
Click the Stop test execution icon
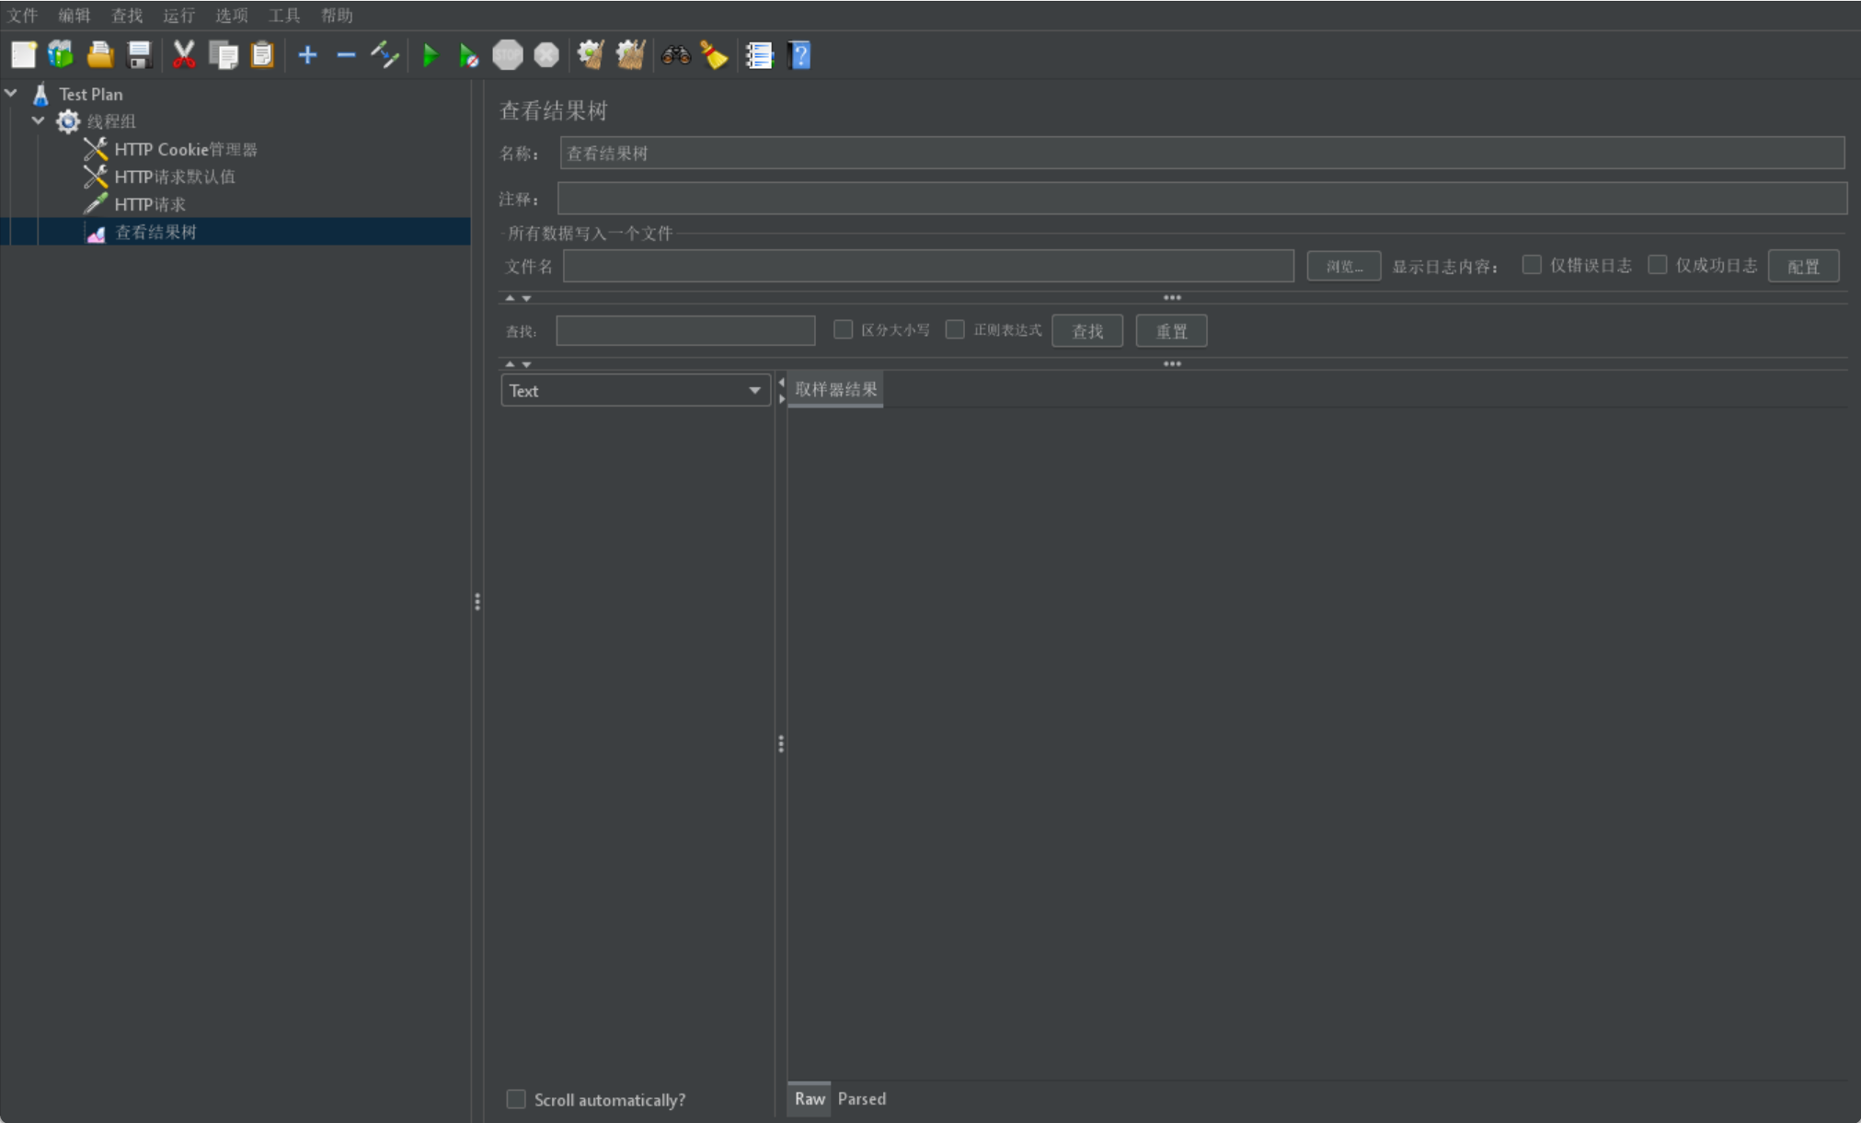point(508,54)
